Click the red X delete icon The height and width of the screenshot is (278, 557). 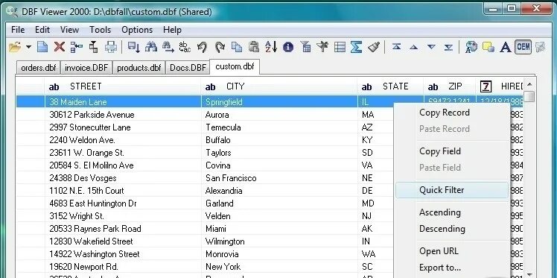coord(60,47)
